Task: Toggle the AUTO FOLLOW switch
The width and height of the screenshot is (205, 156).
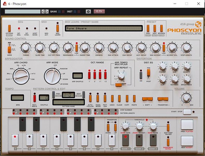Action: click(90, 98)
